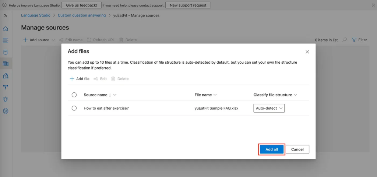Select the Manage sources icon in sidebar
Screen dimensions: 377x177
(x=6, y=64)
